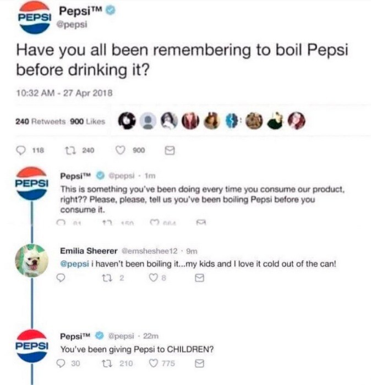The width and height of the screenshot is (371, 385).
Task: Reply to Emilia Sheerer's tweet
Action: coord(61,278)
